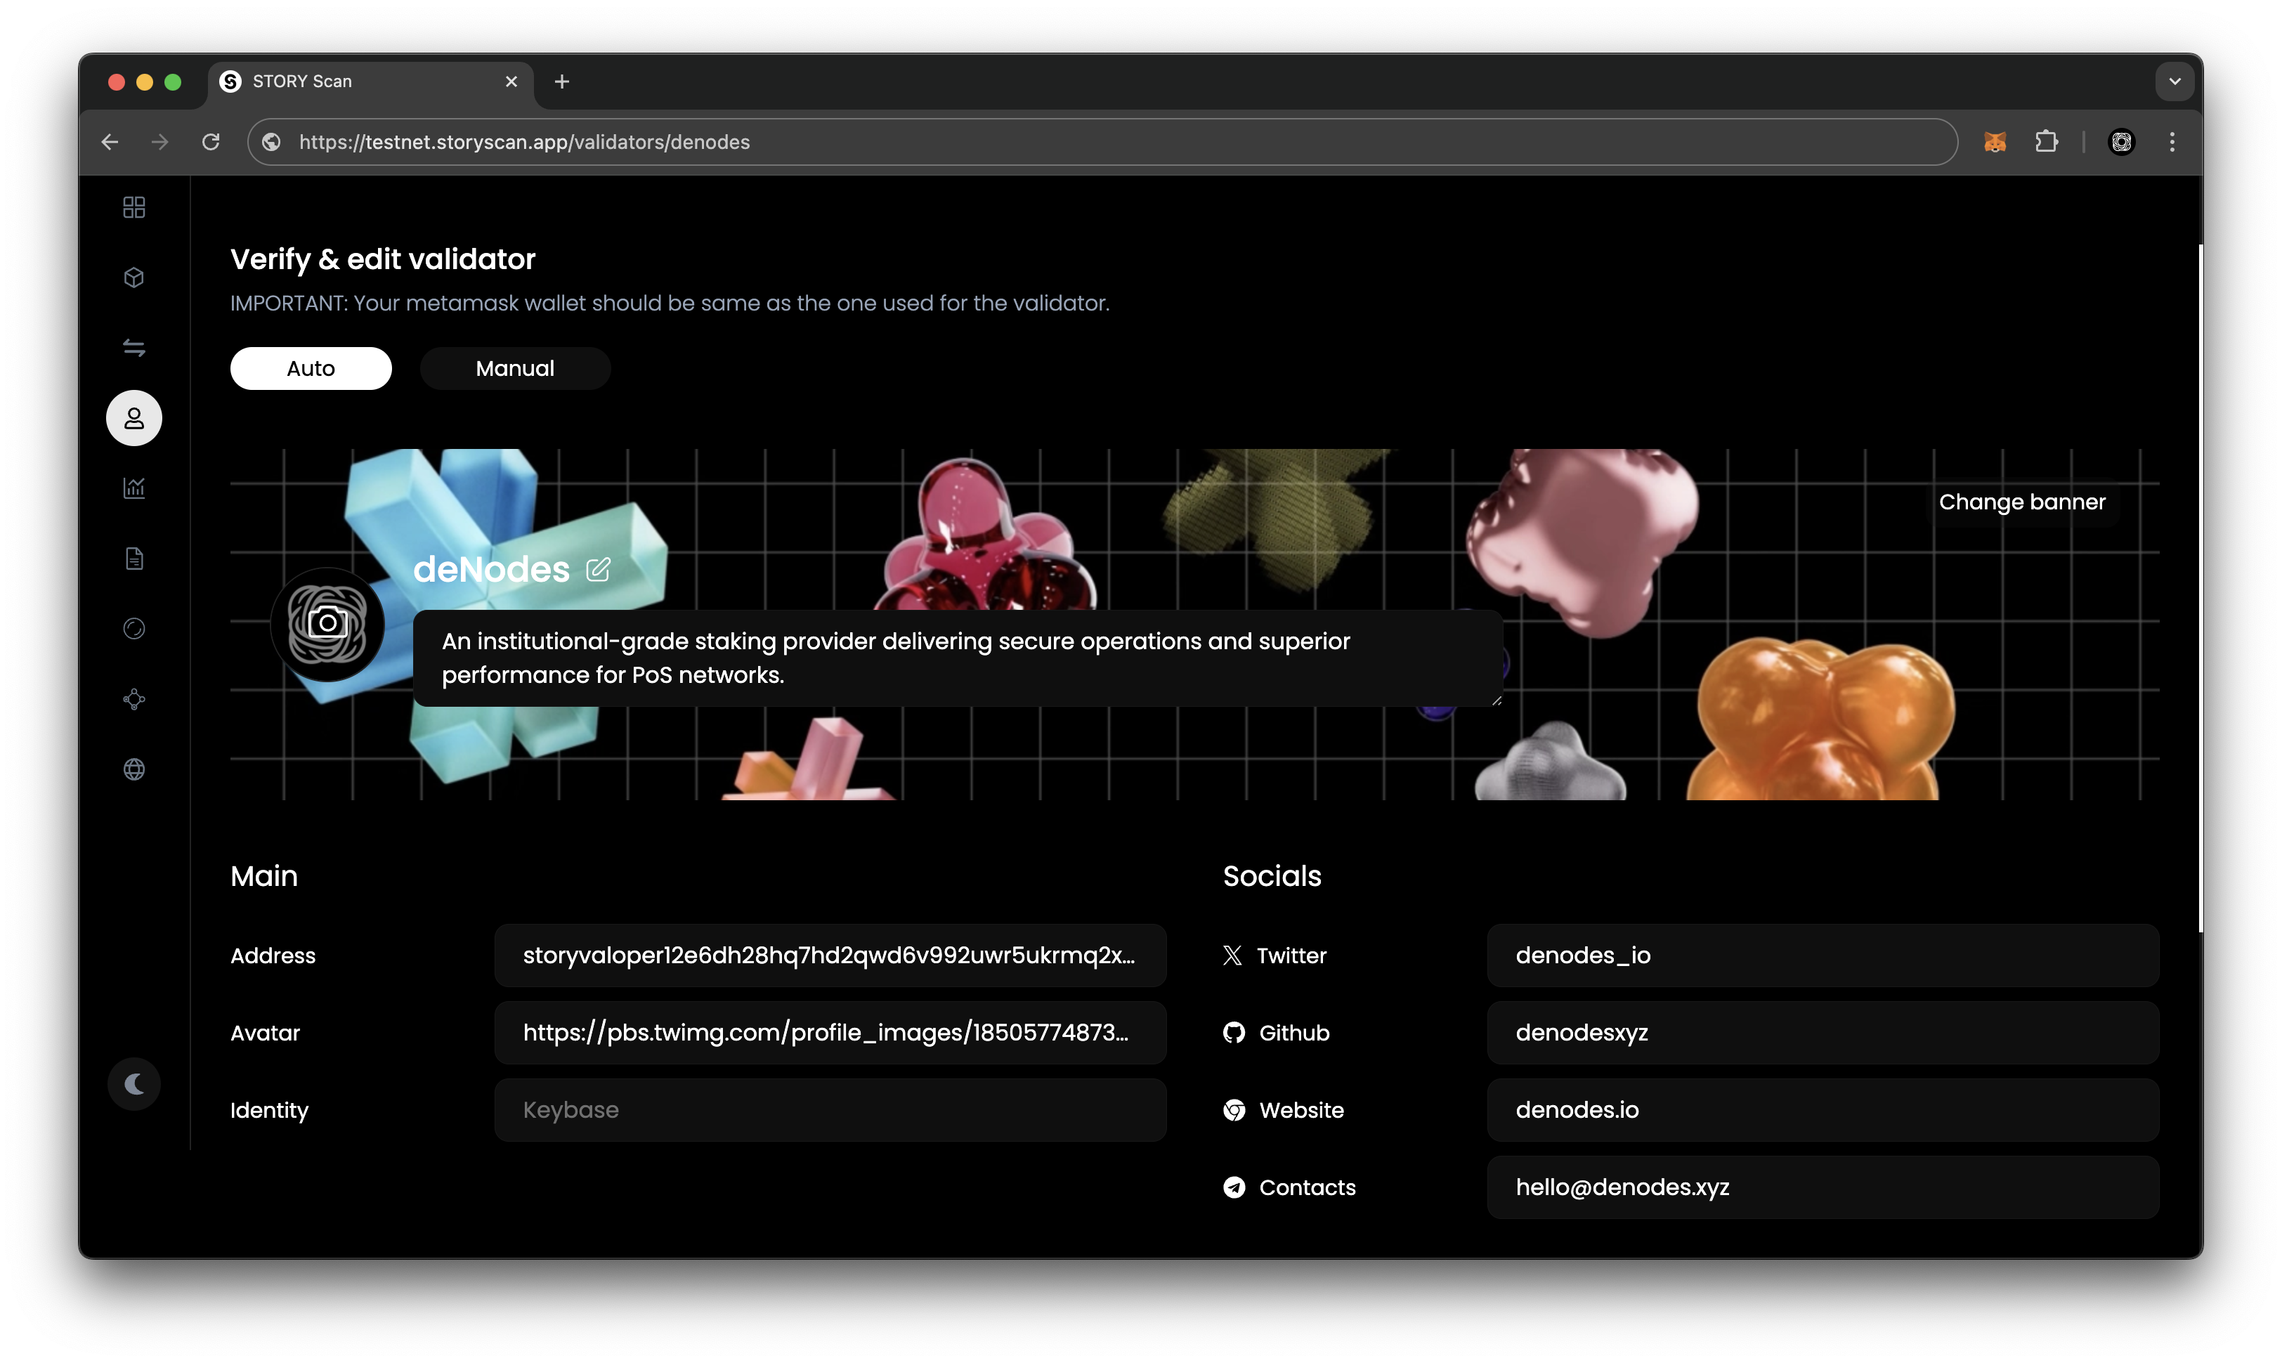Click the Avatar URL input field

(x=830, y=1032)
